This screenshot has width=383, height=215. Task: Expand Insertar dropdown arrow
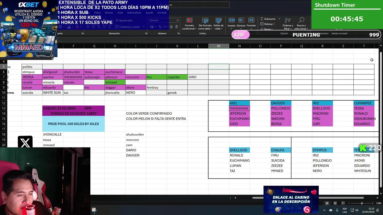[232, 29]
